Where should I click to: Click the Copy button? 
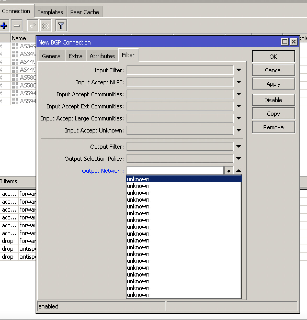coord(273,114)
